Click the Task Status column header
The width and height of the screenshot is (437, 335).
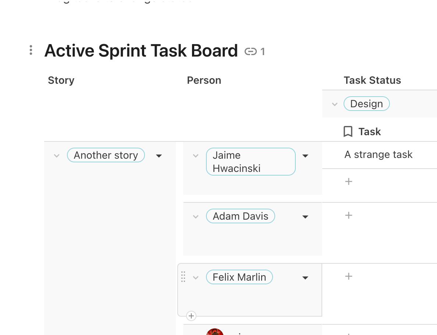pos(372,80)
